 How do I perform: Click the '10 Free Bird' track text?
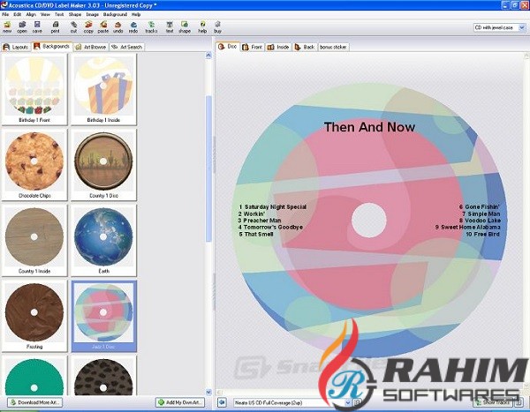tap(482, 234)
